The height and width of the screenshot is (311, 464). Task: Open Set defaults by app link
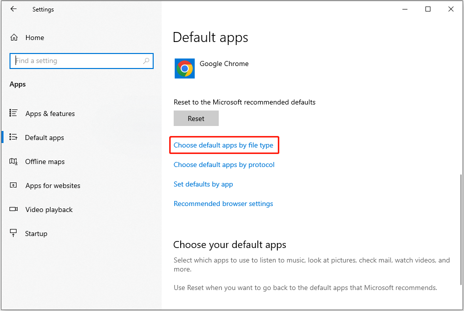click(203, 184)
